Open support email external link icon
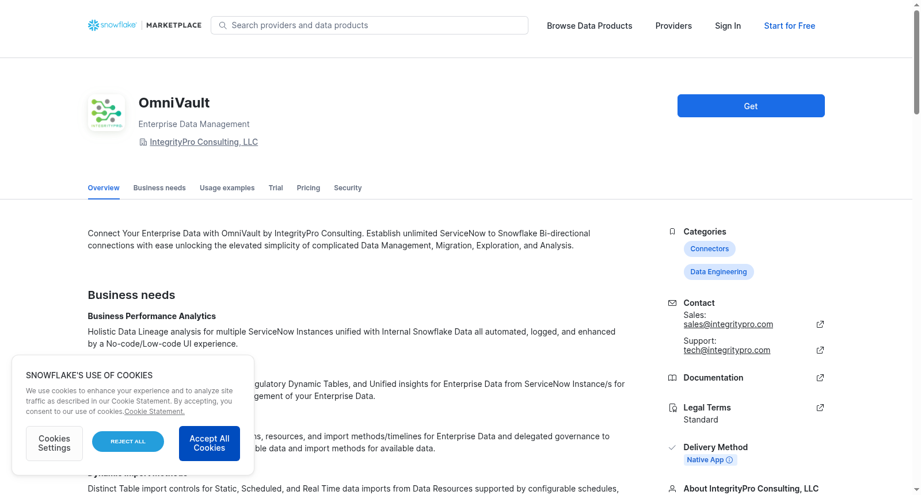Screen dimensions: 921x495 (x=820, y=350)
